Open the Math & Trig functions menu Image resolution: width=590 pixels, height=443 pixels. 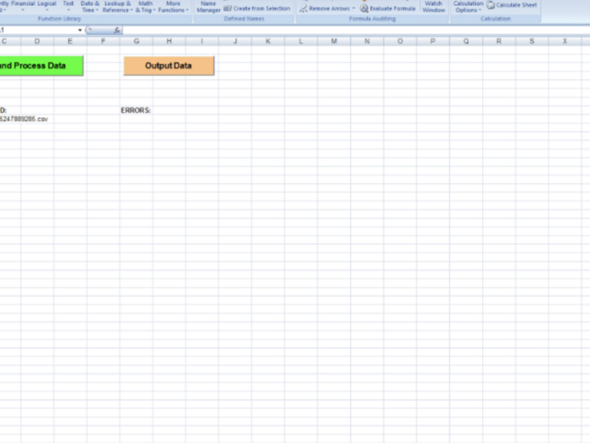point(143,6)
